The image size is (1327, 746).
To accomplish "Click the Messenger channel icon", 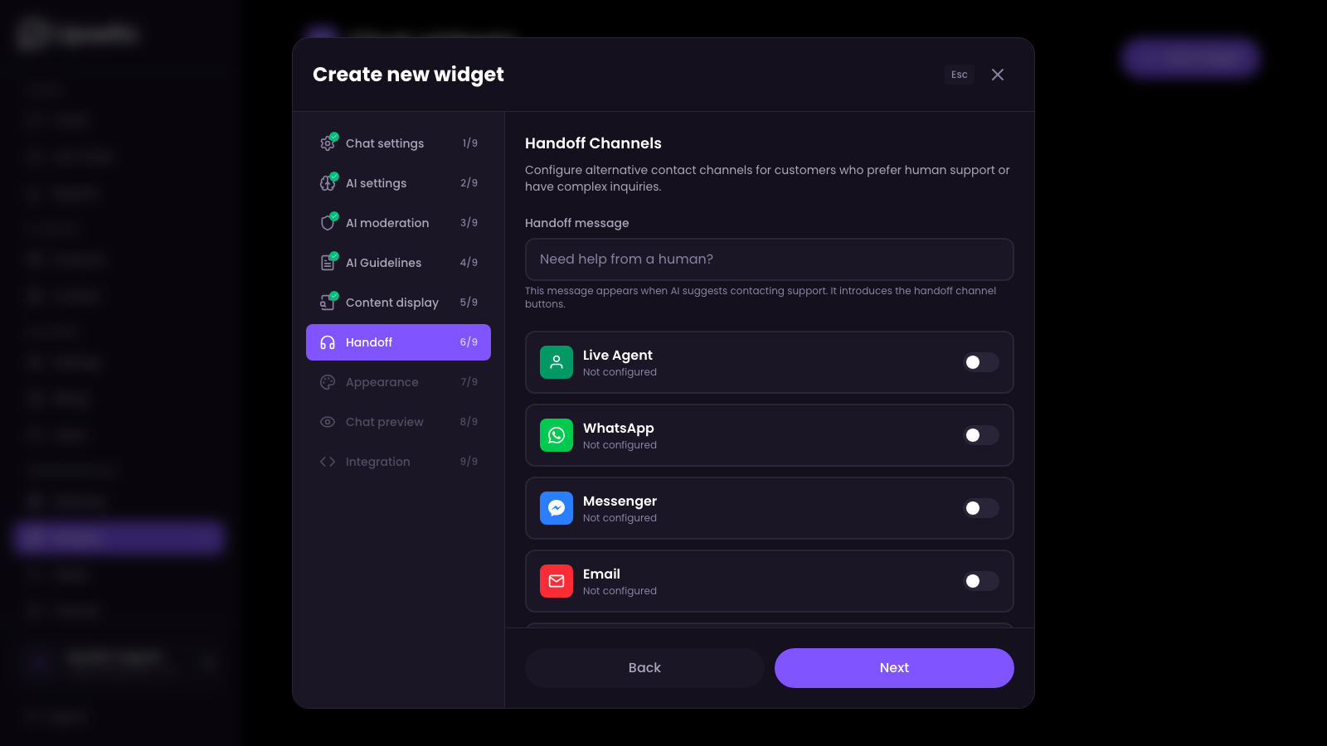I will click(x=557, y=508).
